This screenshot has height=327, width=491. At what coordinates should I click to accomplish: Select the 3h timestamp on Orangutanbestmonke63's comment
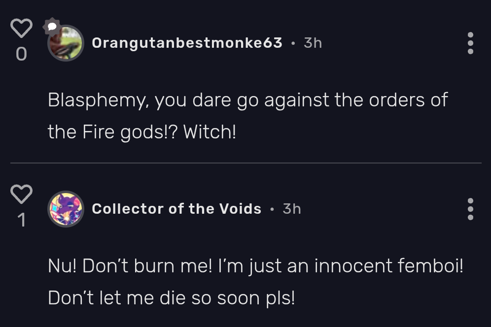(x=314, y=42)
